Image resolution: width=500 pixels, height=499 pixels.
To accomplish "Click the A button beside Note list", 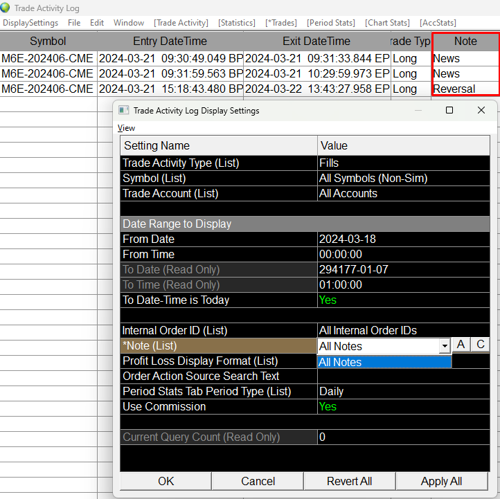I will point(461,345).
